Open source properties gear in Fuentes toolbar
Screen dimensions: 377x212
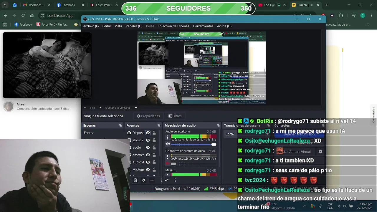[x=144, y=180]
